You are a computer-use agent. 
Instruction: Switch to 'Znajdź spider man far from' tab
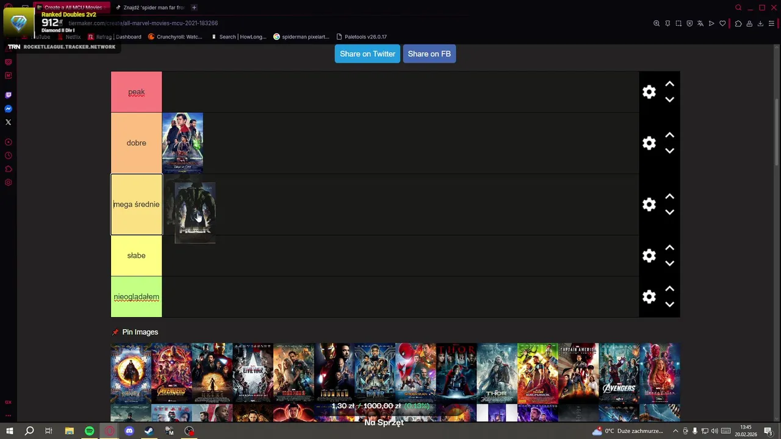coord(149,7)
